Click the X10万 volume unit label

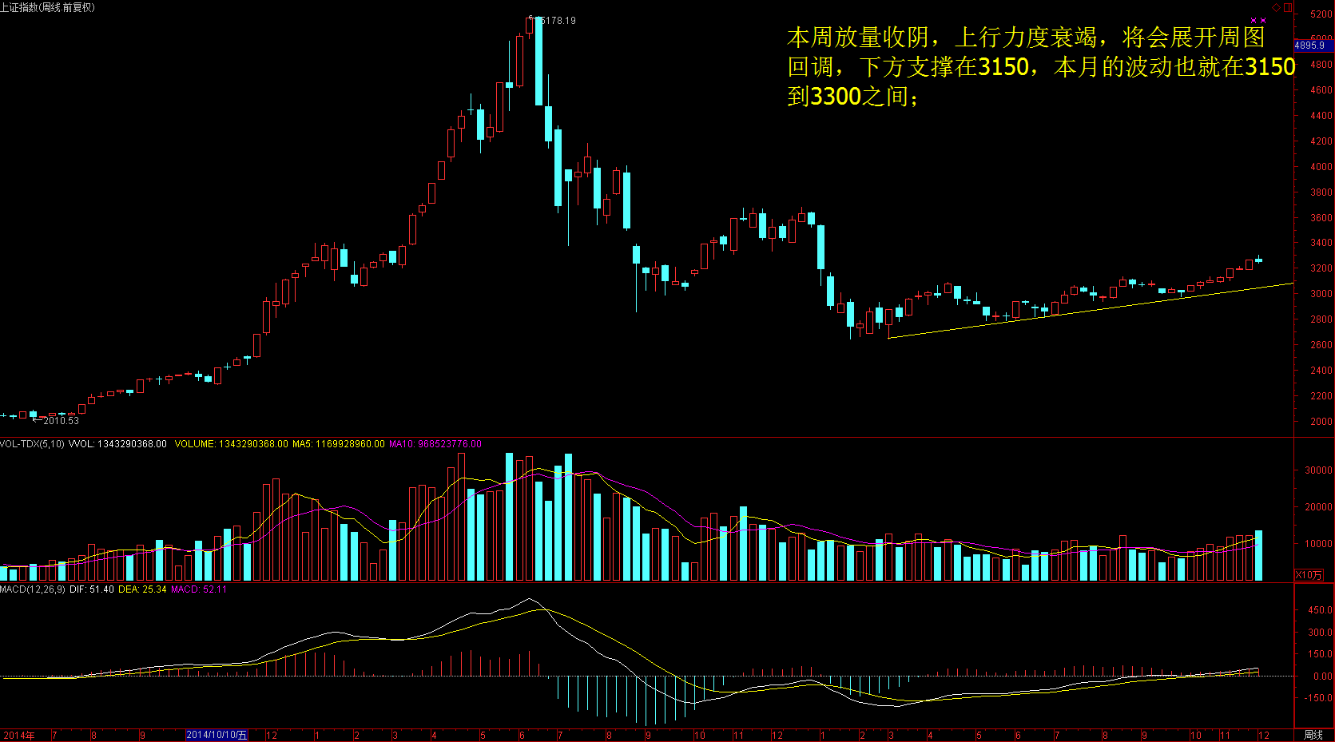[1309, 575]
